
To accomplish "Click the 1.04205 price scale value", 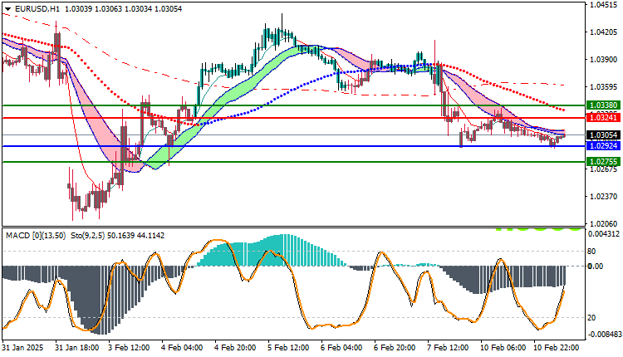I will [604, 32].
